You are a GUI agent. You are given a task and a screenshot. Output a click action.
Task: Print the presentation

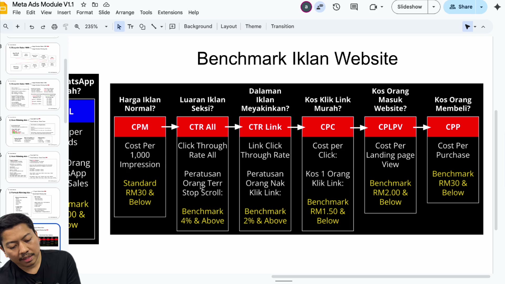(54, 27)
